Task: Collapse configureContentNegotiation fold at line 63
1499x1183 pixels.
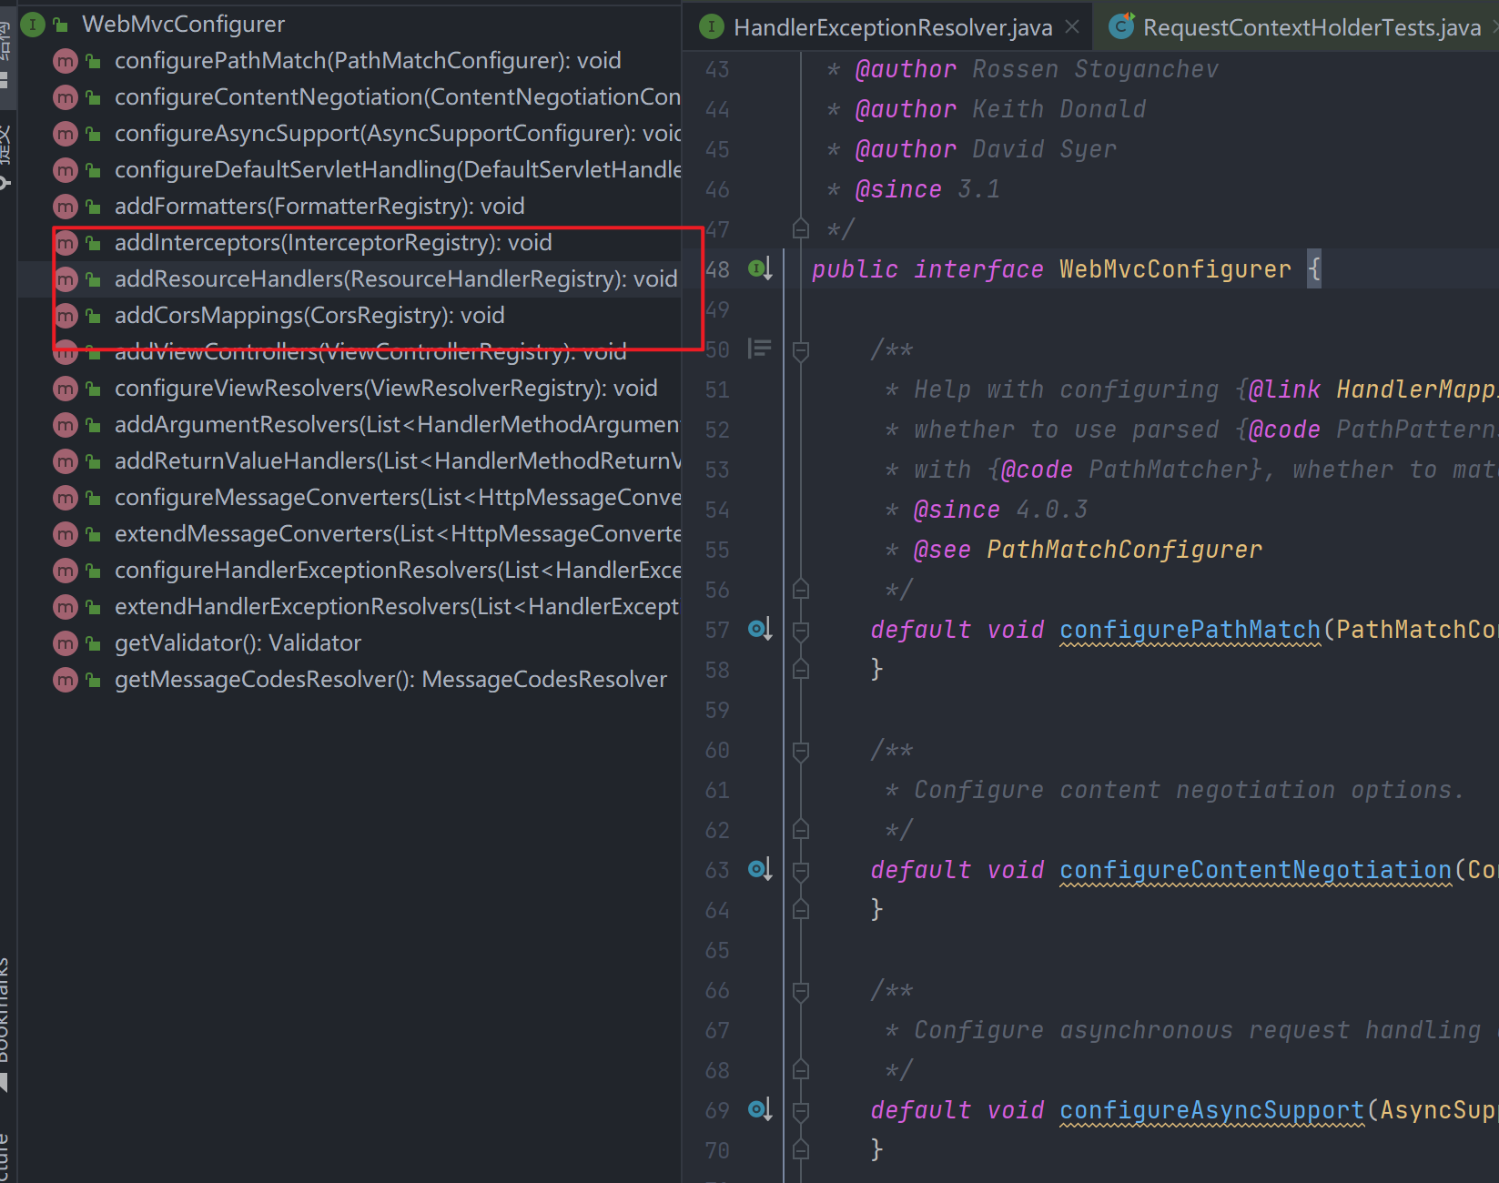Action: [x=801, y=871]
